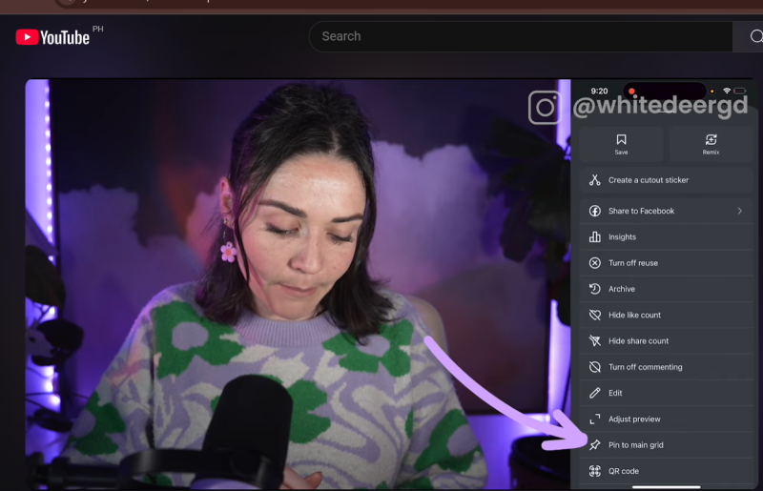Click the Adjust preview corners icon
The image size is (763, 491).
click(x=594, y=419)
